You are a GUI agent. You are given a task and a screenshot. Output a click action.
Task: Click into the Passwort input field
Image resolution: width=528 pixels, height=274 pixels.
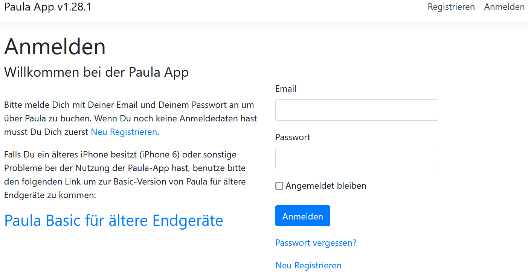(357, 158)
